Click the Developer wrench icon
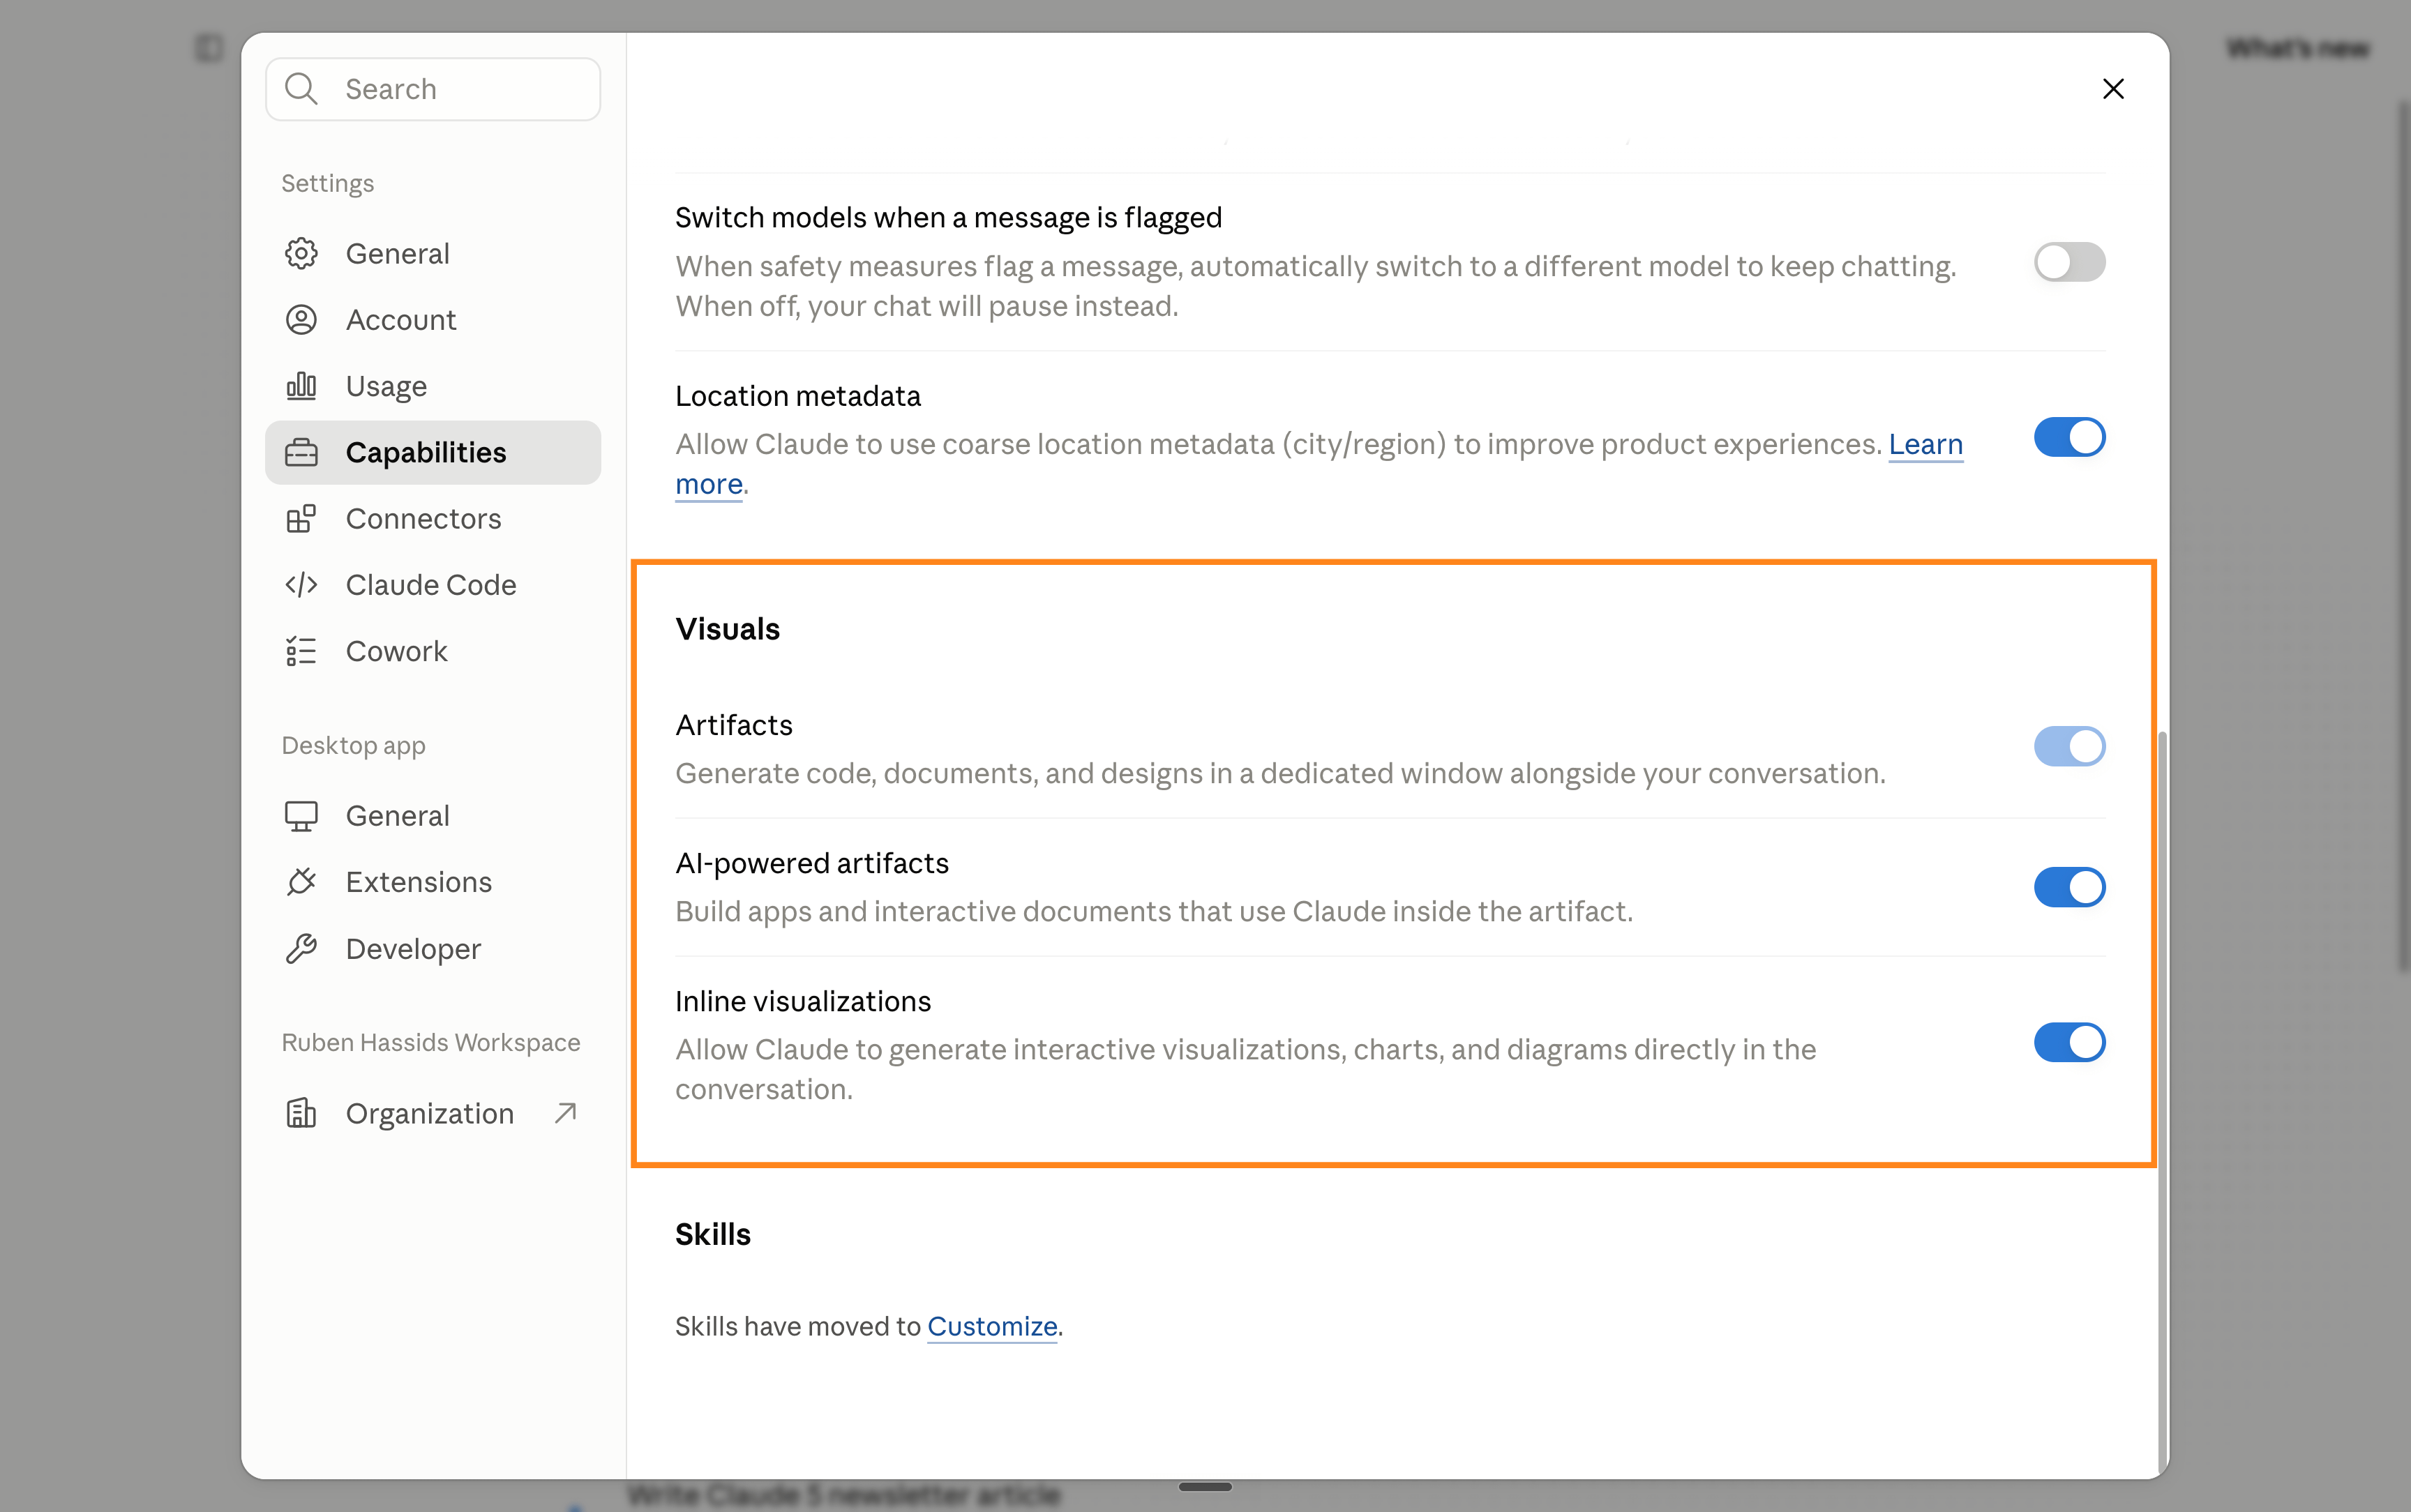The height and width of the screenshot is (1512, 2411). [x=301, y=949]
